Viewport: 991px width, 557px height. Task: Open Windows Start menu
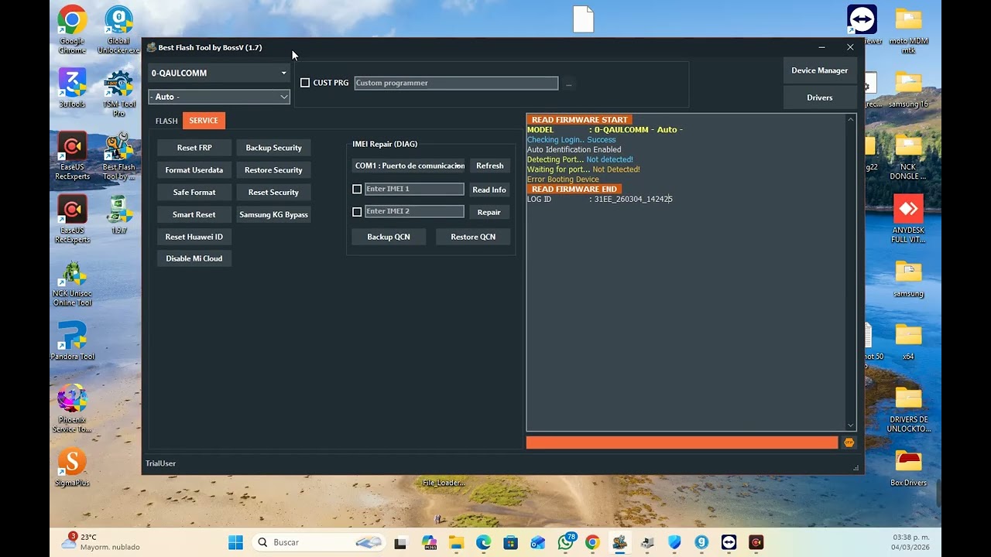pyautogui.click(x=236, y=542)
